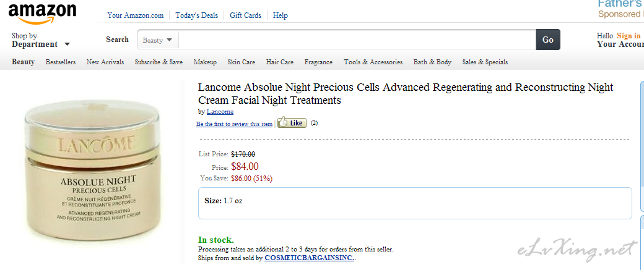Select the Bestsellers menu item

click(61, 62)
